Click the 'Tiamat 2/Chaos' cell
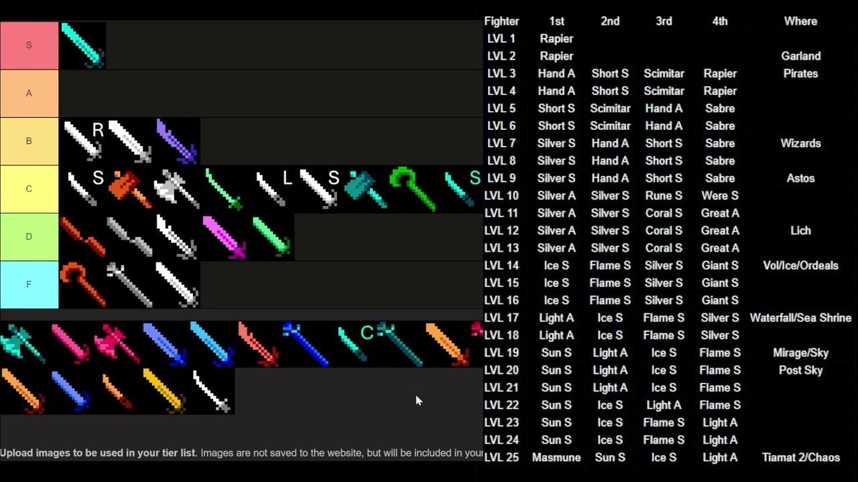This screenshot has width=858, height=482. (800, 457)
